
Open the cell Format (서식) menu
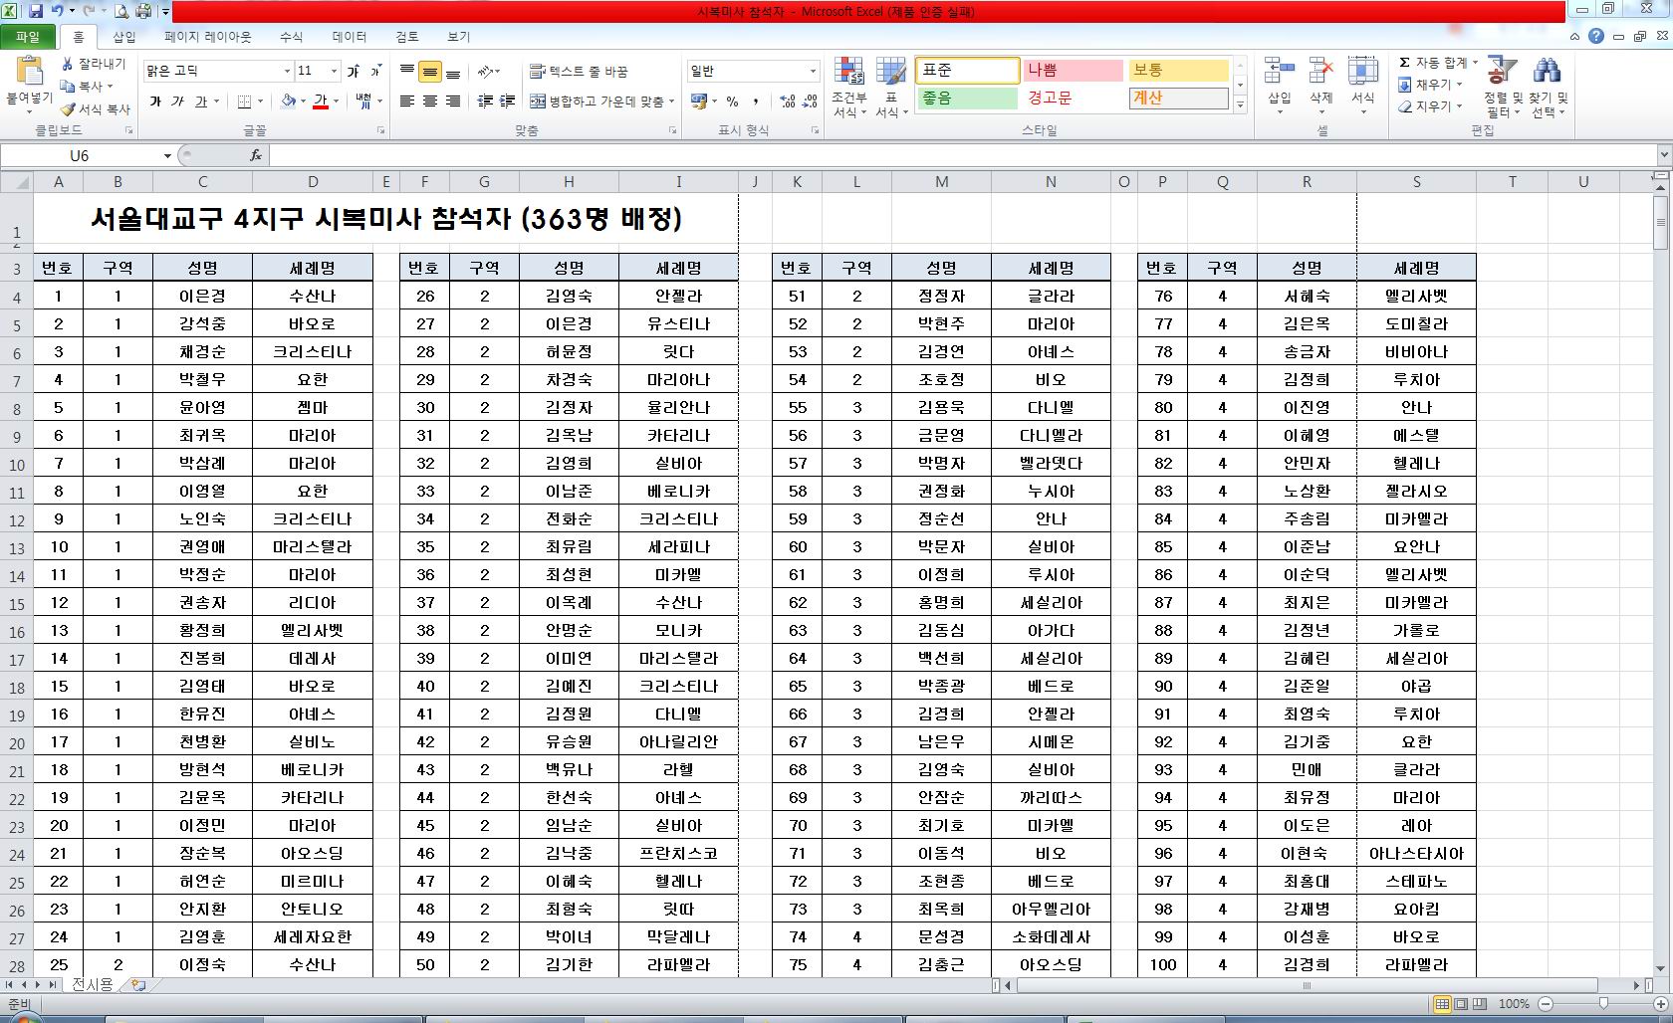[x=1363, y=86]
